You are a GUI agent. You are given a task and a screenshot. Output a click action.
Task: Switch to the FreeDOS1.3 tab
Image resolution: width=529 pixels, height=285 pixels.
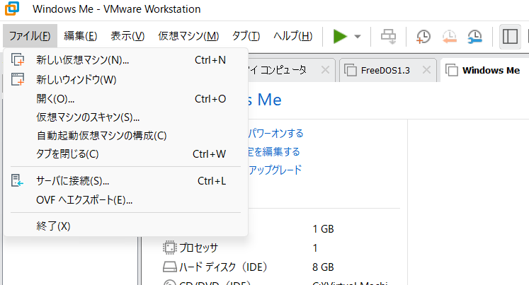pos(385,70)
